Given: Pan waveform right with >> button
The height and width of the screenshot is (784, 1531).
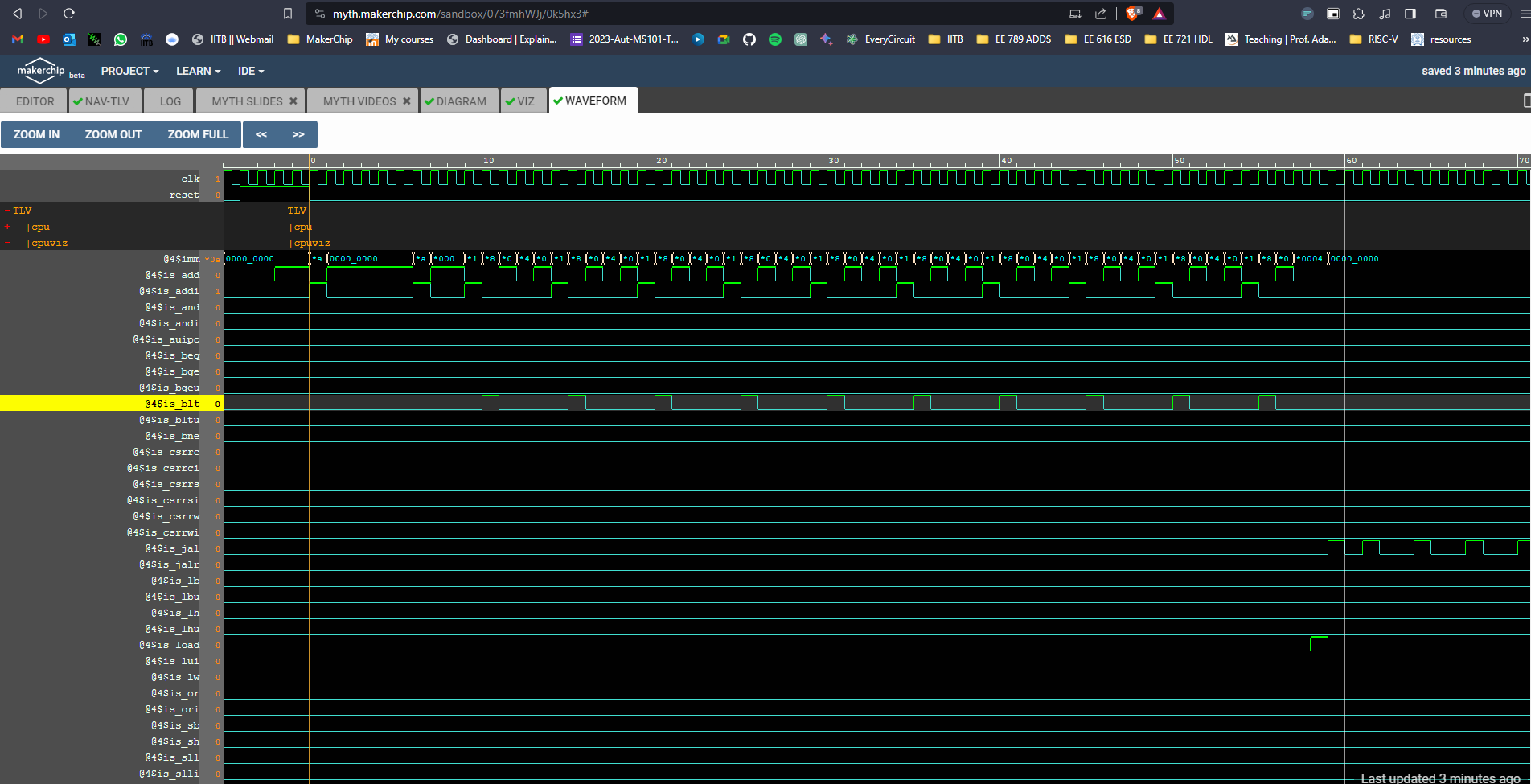Looking at the screenshot, I should [x=298, y=134].
